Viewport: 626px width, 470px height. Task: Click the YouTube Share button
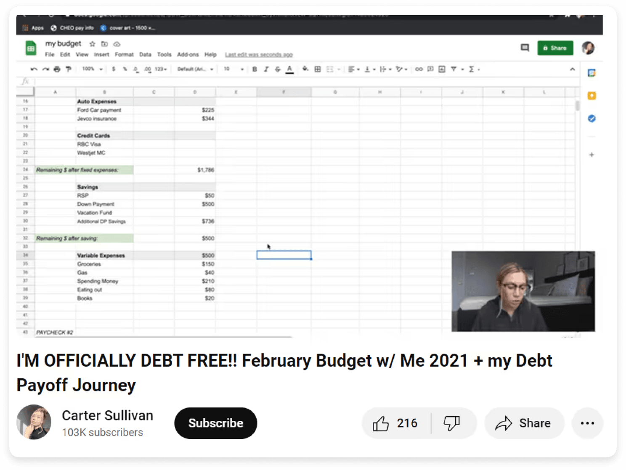point(524,423)
